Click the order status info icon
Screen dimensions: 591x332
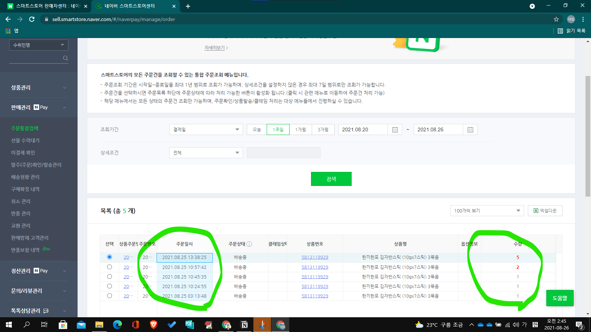(249, 244)
